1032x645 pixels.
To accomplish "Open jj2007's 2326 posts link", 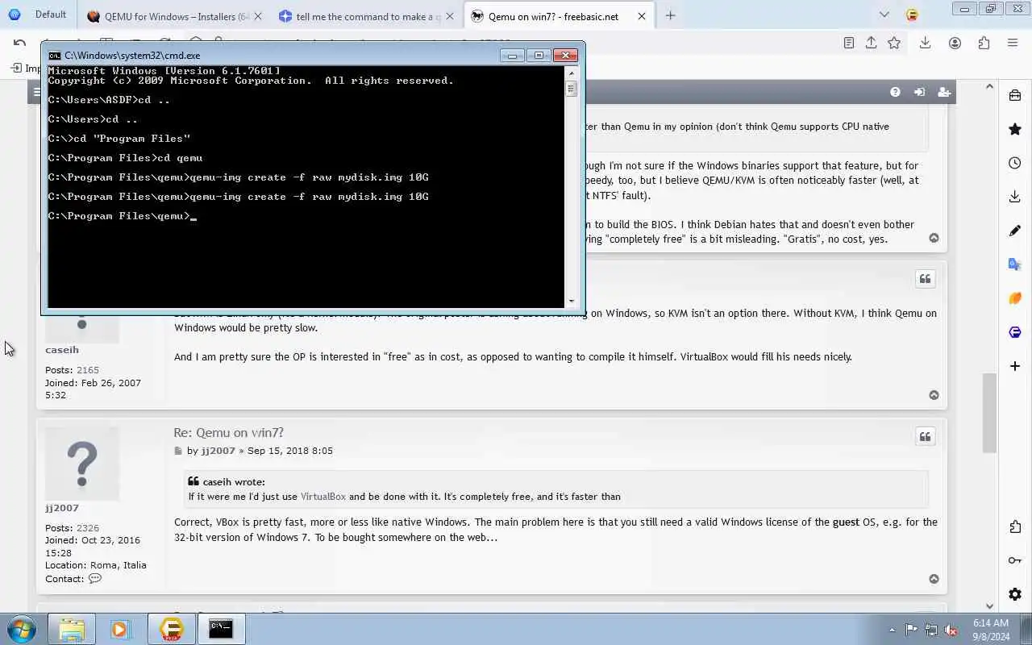I will click(88, 528).
